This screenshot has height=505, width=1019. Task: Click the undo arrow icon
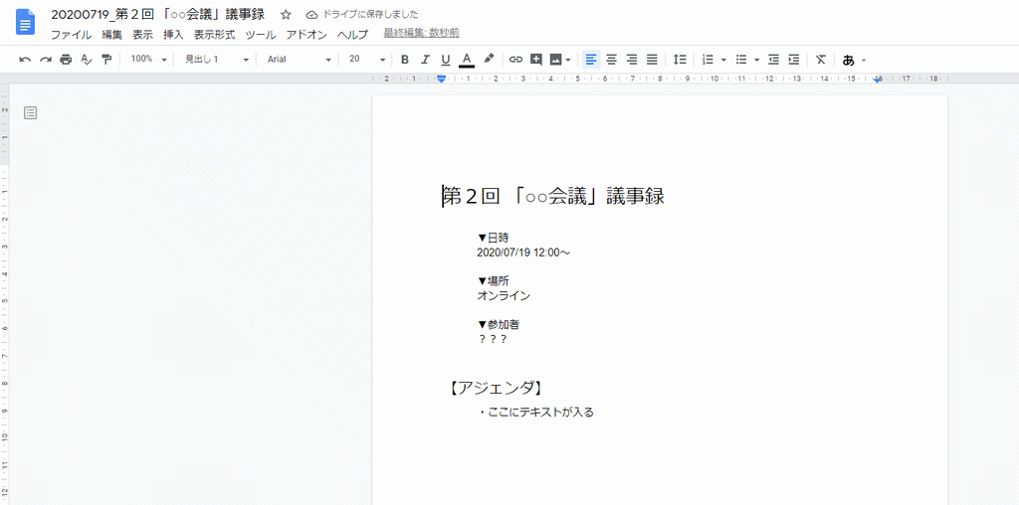point(25,60)
